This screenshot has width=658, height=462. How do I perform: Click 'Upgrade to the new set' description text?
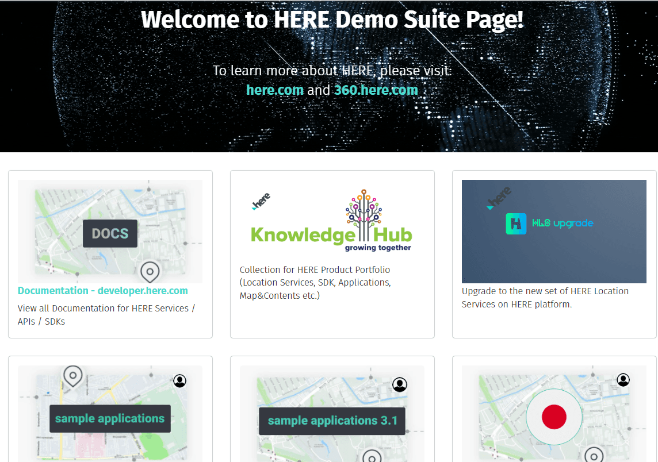coord(545,298)
